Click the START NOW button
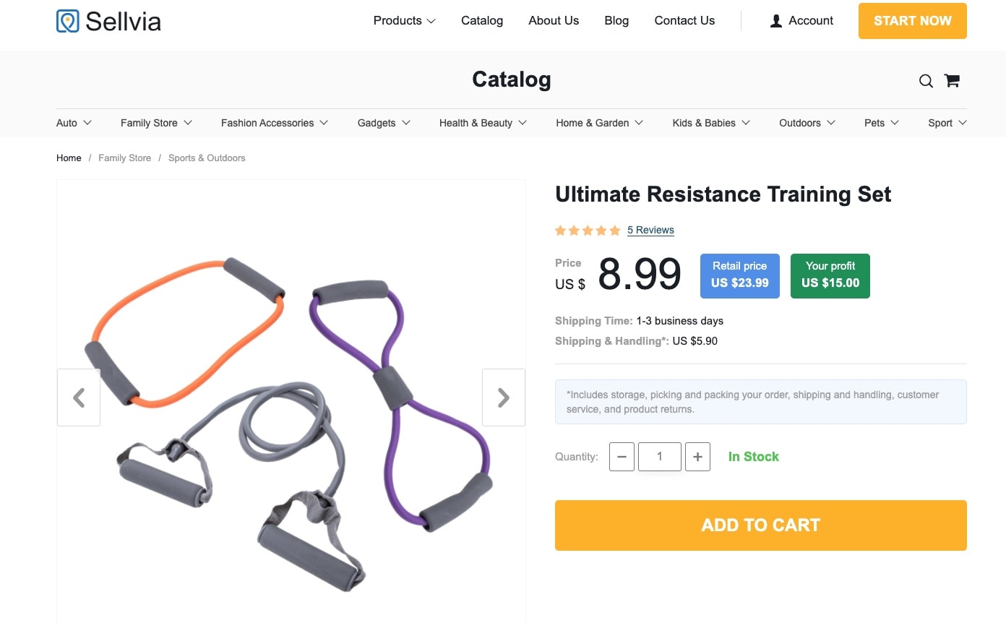The width and height of the screenshot is (1006, 623). pyautogui.click(x=912, y=21)
